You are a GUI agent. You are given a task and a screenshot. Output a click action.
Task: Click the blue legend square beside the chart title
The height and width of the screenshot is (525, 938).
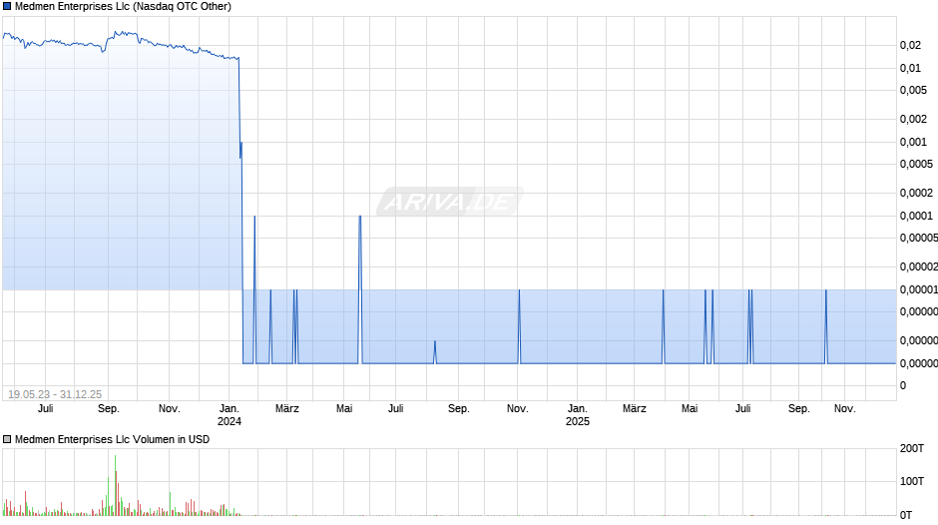coord(7,7)
